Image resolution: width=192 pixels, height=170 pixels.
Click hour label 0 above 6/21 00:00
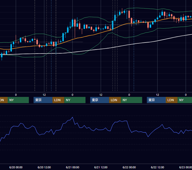73,95
